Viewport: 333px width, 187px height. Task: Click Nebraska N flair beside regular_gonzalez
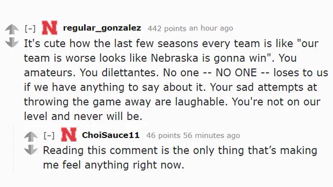coord(49,28)
